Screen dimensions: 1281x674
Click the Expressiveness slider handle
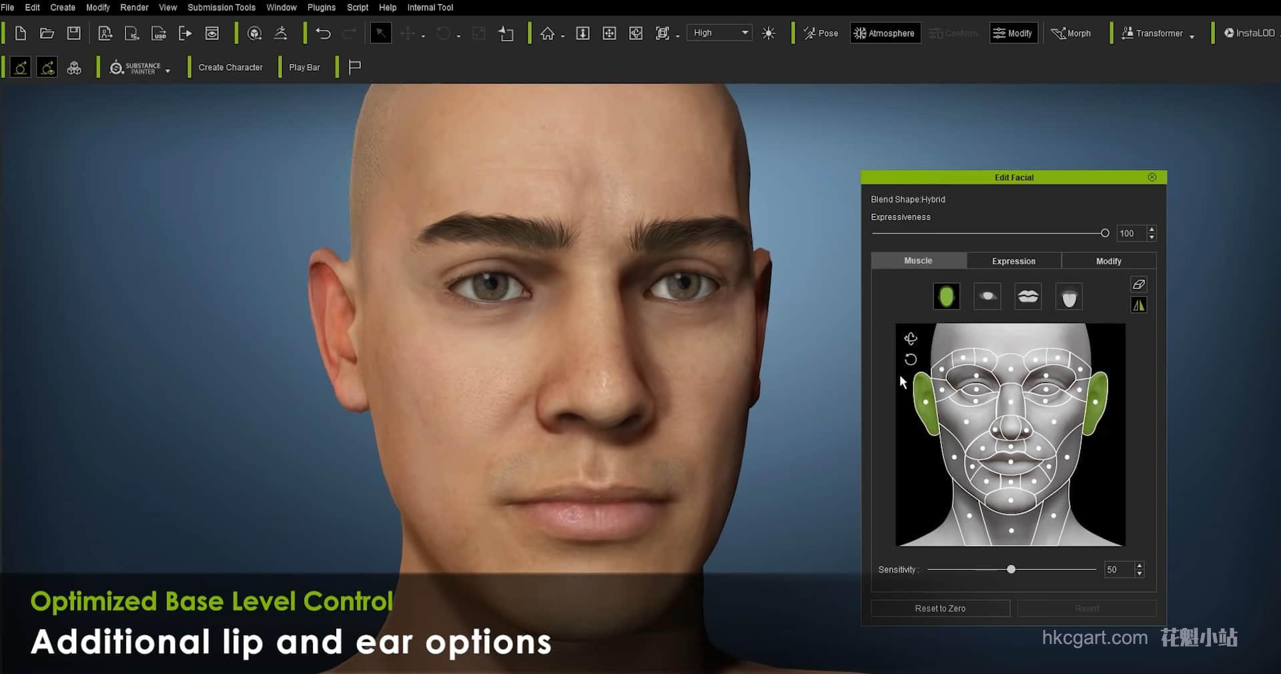click(1105, 234)
